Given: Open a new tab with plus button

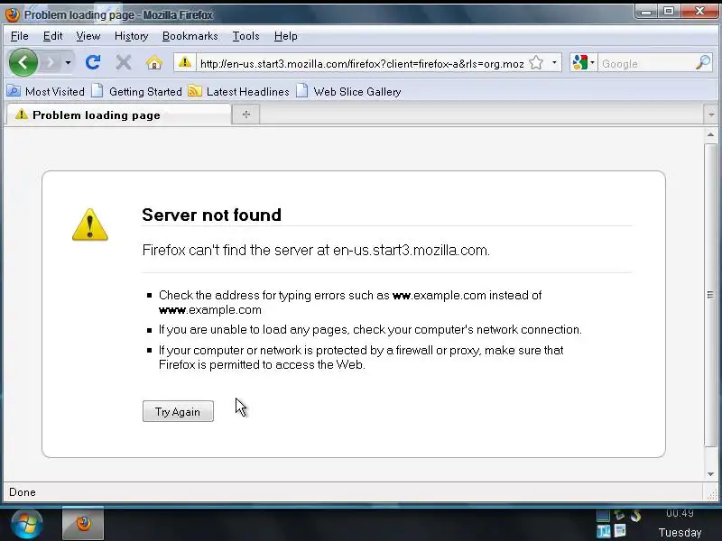Looking at the screenshot, I should tap(245, 115).
